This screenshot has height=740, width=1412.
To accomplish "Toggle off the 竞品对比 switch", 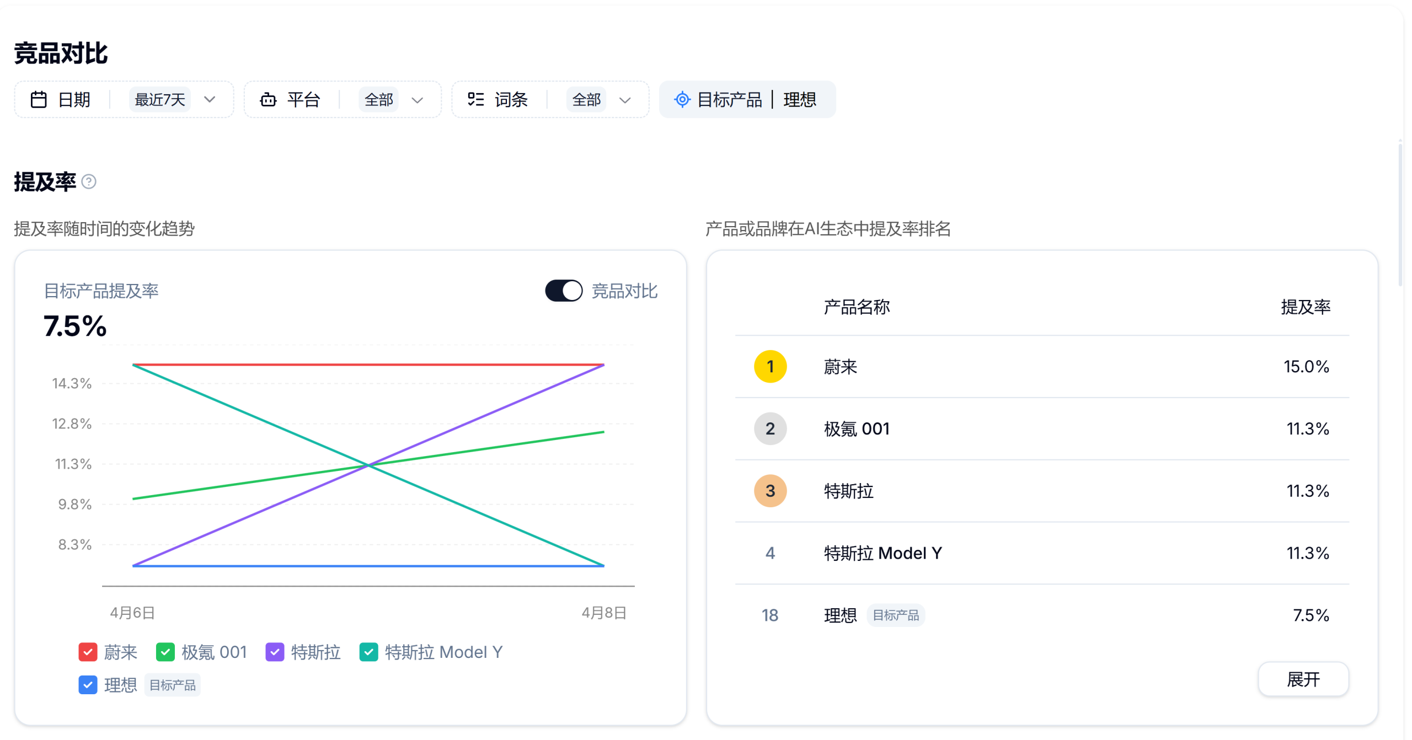I will point(563,290).
